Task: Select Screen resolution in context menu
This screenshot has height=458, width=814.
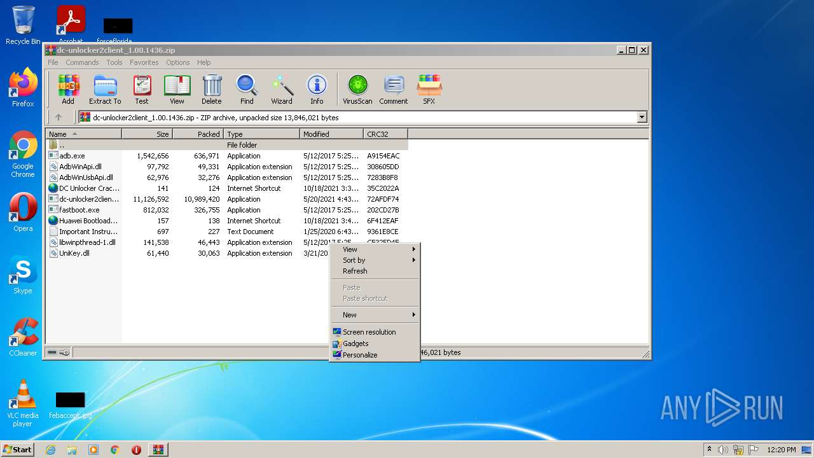Action: 375,332
